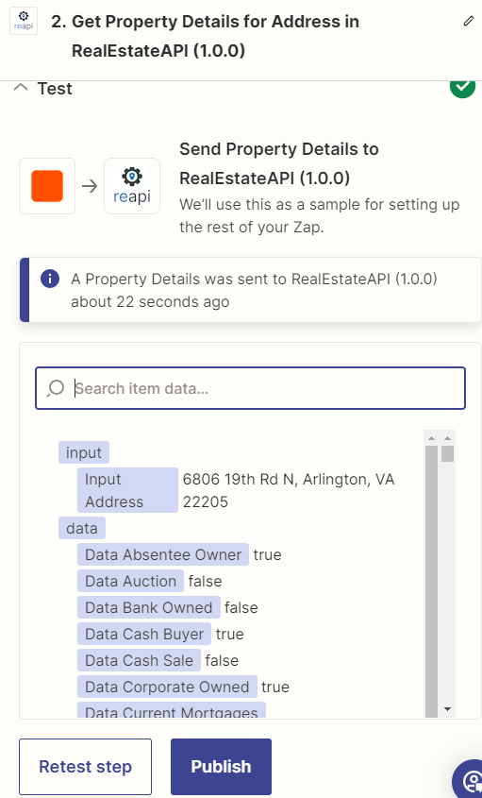Viewport: 482px width, 798px height.
Task: Collapse the Test section chevron
Action: tap(21, 88)
